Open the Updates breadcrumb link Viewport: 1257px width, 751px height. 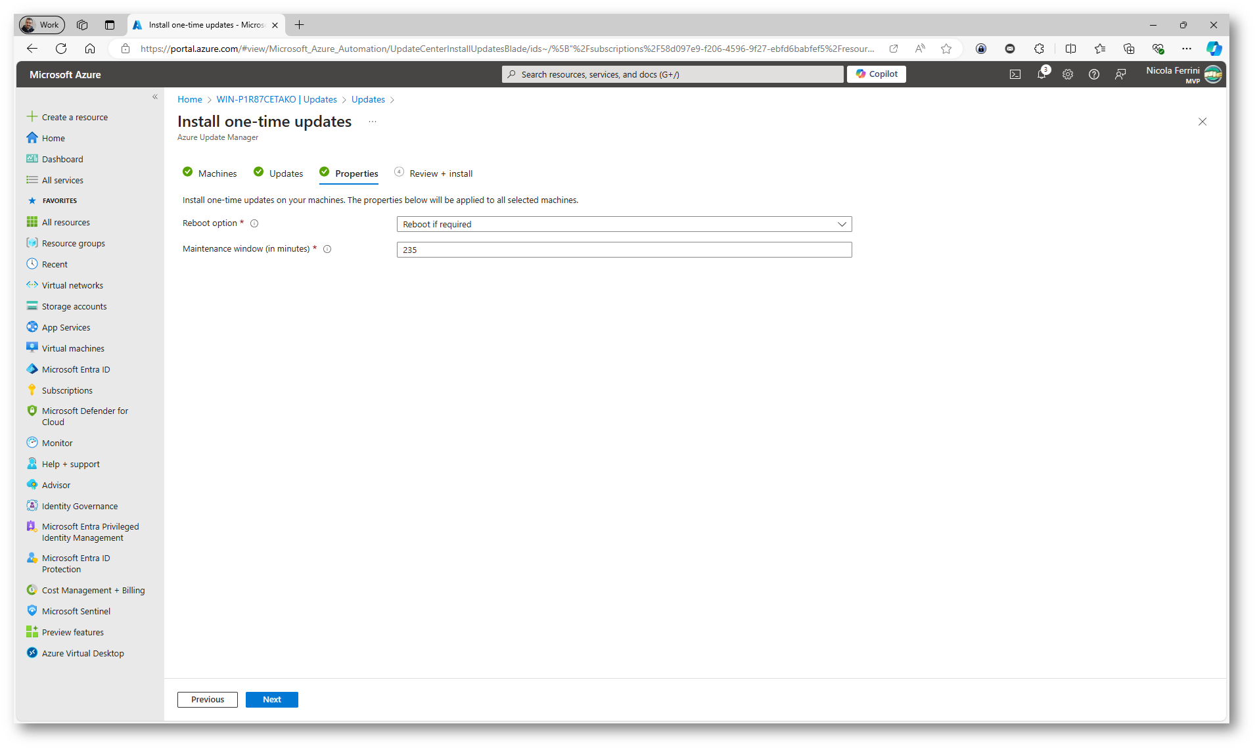(368, 99)
